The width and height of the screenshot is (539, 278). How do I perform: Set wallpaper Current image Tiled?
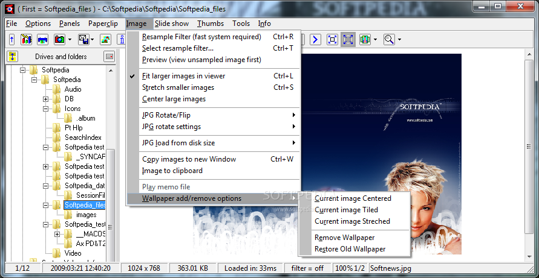[x=354, y=210]
